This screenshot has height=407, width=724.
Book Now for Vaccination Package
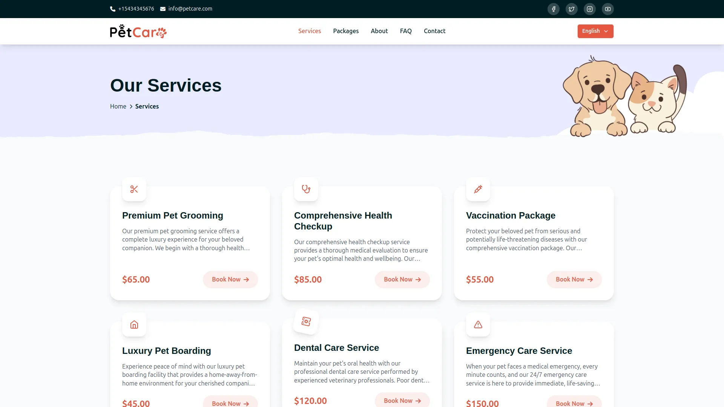[574, 280]
